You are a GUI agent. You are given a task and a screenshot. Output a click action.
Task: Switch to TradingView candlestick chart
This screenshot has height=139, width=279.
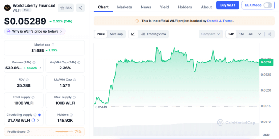(154, 34)
